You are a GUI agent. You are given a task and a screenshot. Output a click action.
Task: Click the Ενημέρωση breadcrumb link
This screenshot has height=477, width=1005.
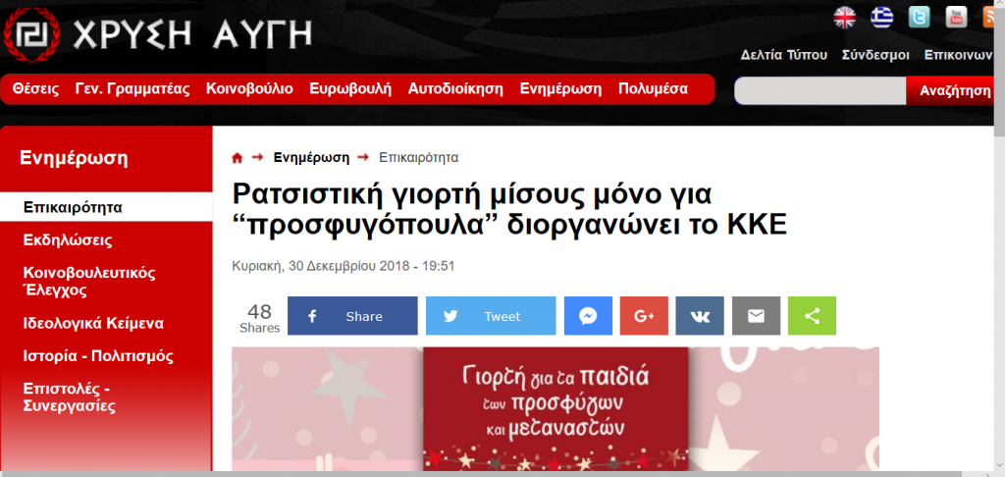[x=311, y=158]
